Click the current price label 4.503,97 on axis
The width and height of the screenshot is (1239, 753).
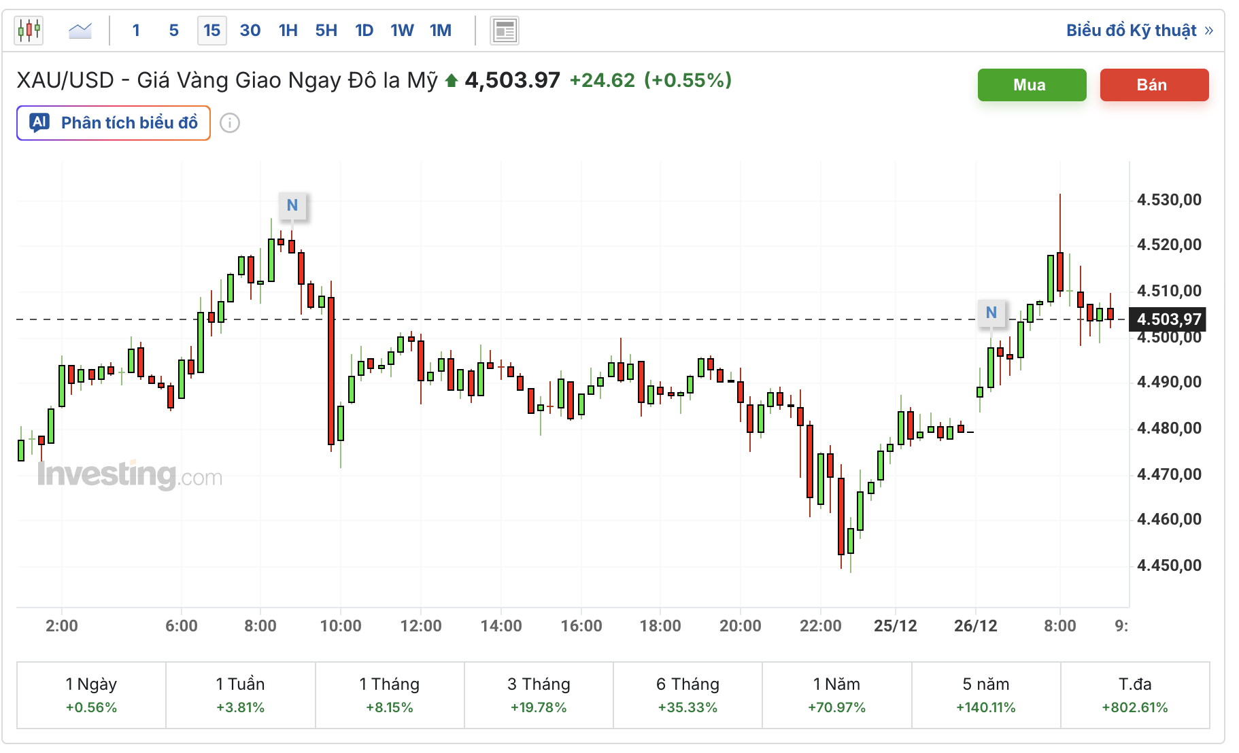1169,319
